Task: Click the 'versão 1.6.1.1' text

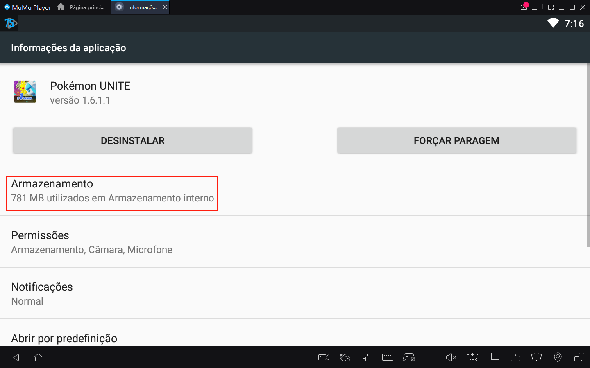Action: 80,100
